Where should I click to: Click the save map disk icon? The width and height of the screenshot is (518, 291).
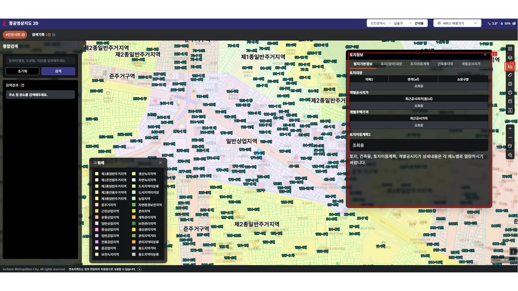point(510,84)
